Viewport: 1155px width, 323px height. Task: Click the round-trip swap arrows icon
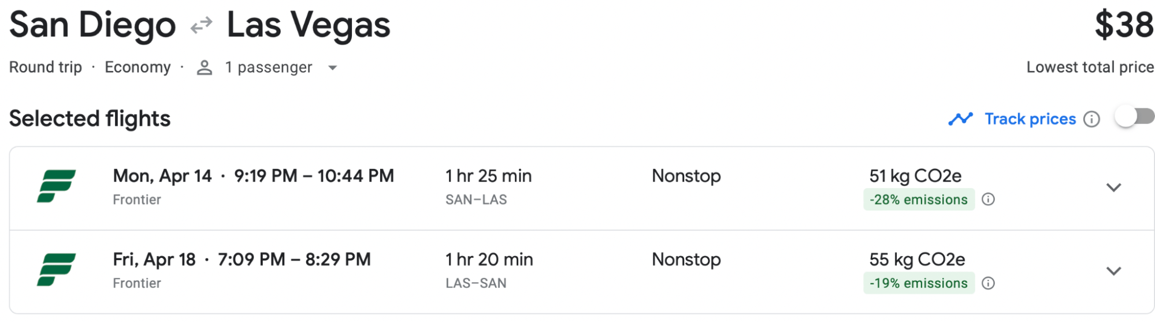(202, 25)
